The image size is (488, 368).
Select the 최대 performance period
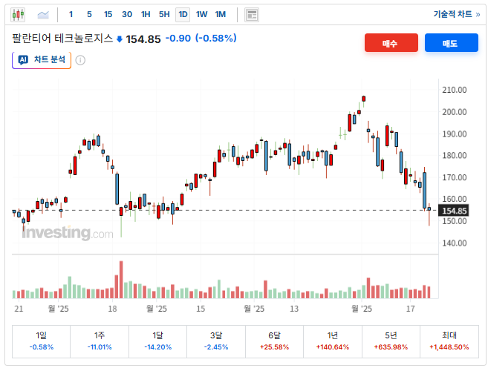click(x=449, y=341)
